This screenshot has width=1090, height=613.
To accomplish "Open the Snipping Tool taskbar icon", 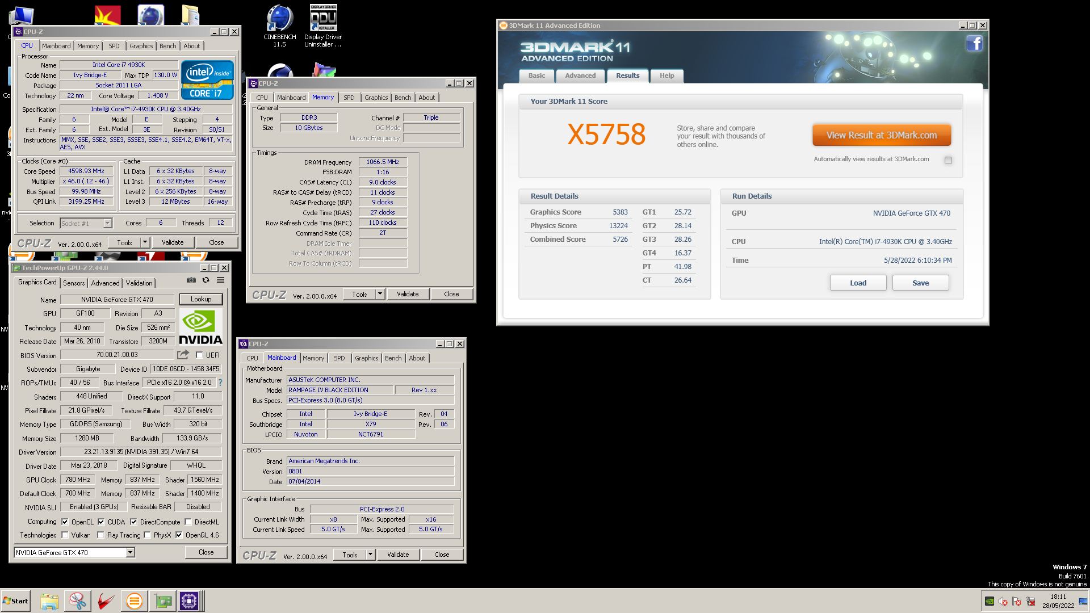I will [78, 601].
